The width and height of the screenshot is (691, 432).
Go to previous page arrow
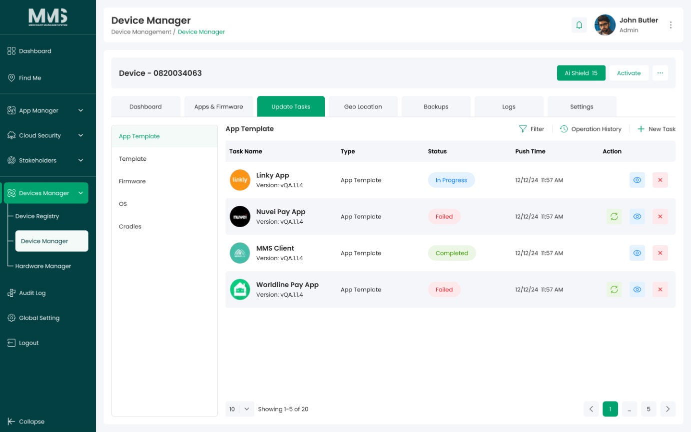point(591,409)
